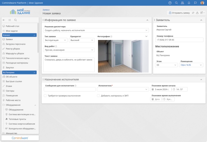Click the Вид работ help icon
The height and width of the screenshot is (142, 207).
(56, 46)
